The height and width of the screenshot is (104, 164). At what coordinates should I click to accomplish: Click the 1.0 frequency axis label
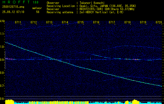[2, 47]
